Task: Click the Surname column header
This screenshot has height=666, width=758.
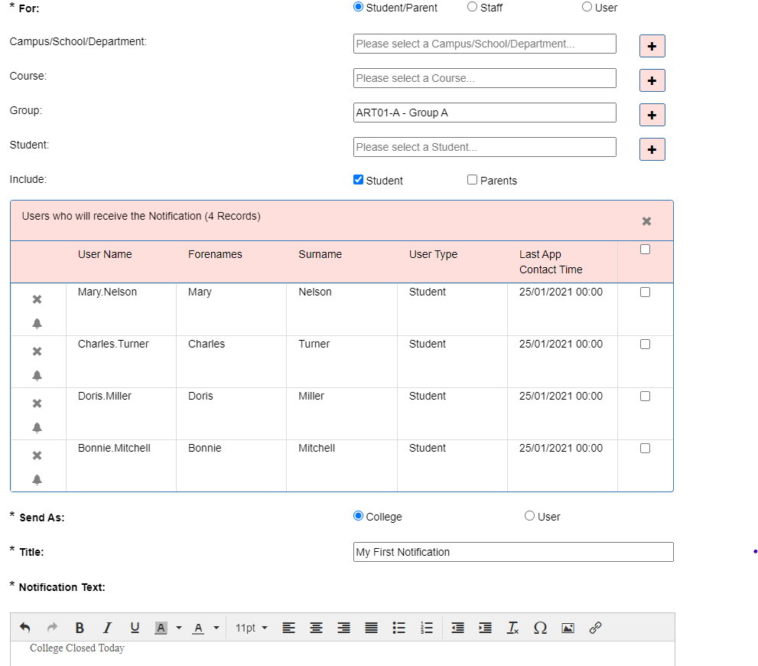Action: [x=320, y=254]
